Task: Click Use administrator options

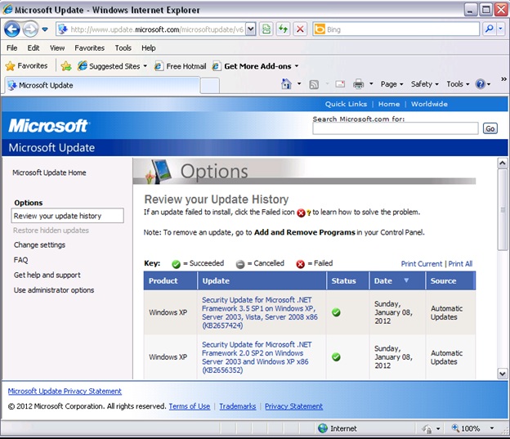Action: click(x=54, y=290)
